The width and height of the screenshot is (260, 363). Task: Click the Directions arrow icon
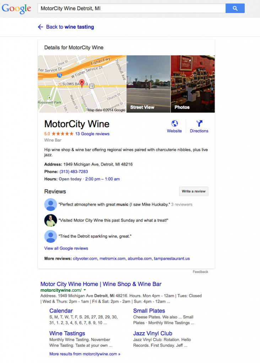(199, 123)
